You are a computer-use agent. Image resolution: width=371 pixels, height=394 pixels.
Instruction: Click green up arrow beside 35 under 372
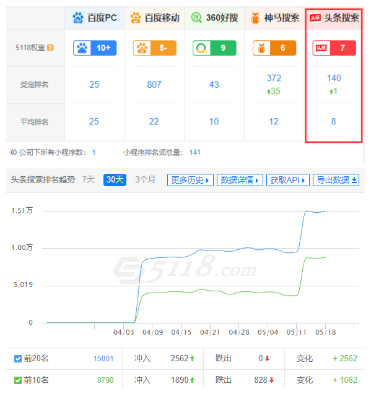[x=269, y=92]
